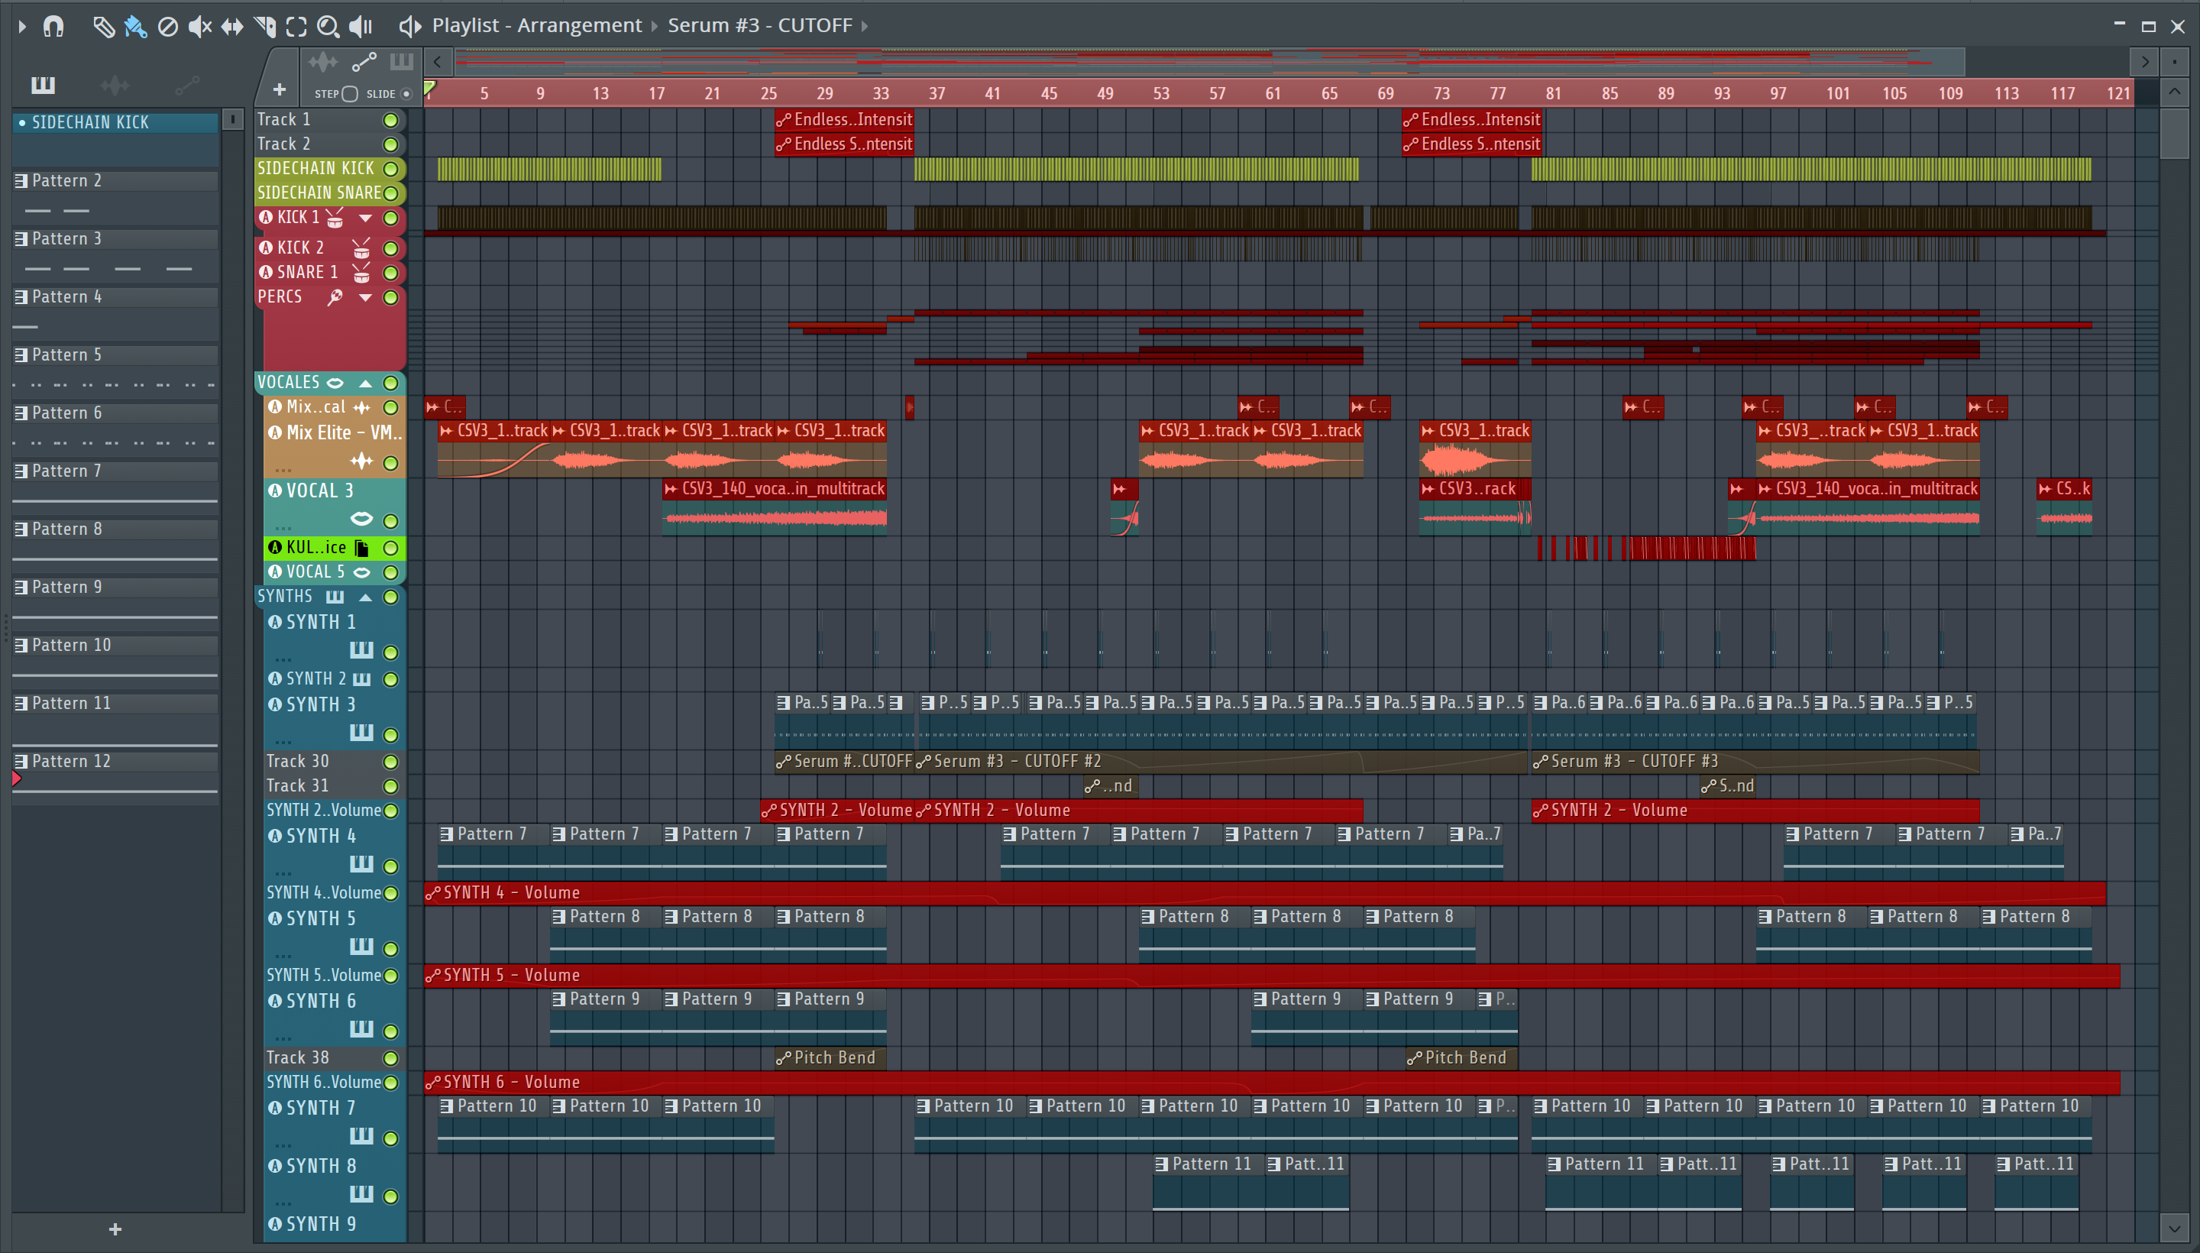Click the scroll up arrow on the right
This screenshot has width=2200, height=1253.
(x=2174, y=91)
